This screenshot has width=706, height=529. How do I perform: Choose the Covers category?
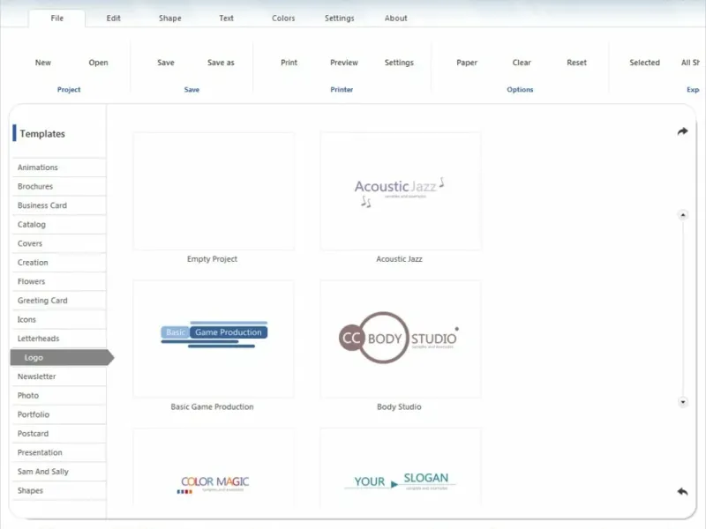click(x=59, y=243)
